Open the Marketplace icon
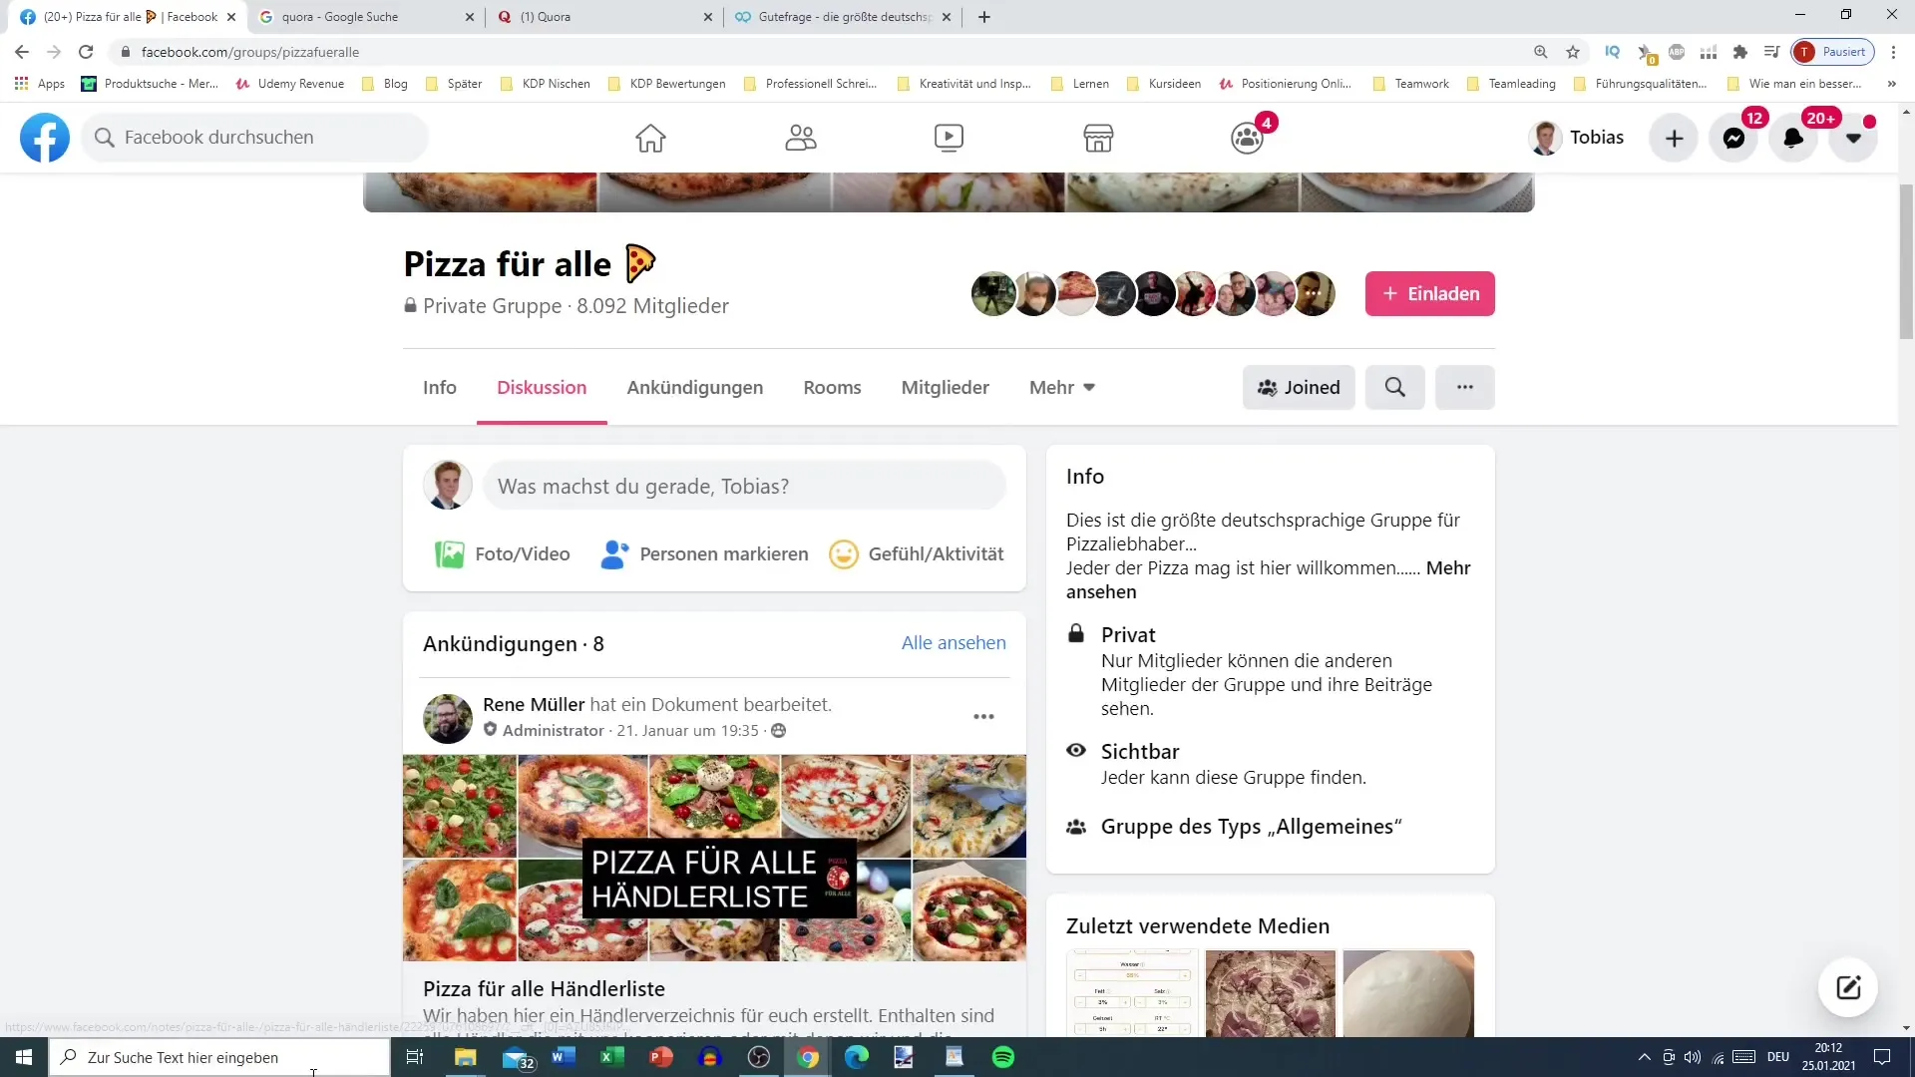This screenshot has height=1077, width=1915. click(x=1098, y=138)
